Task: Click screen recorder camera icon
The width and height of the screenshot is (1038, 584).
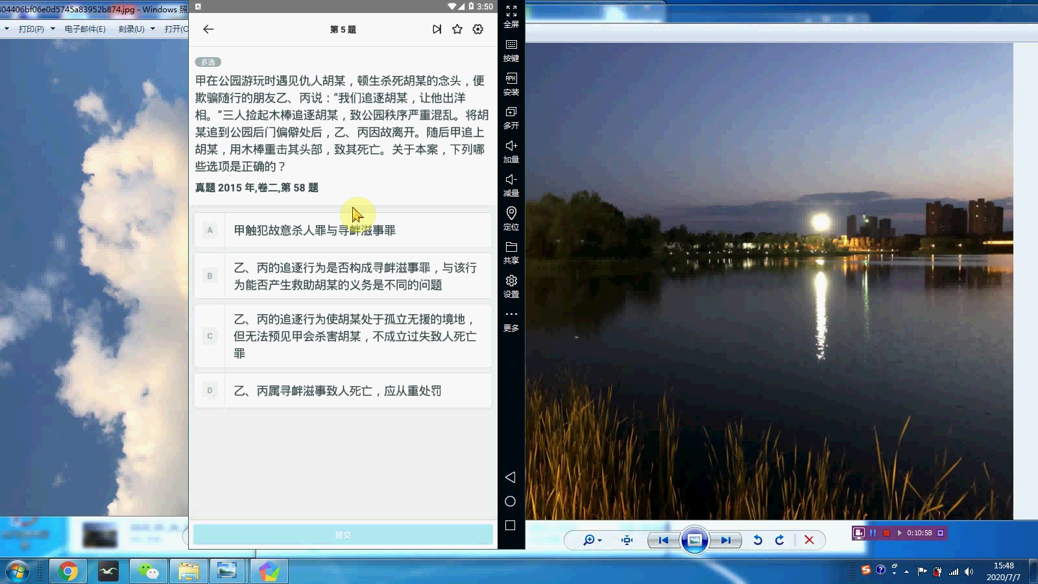Action: (x=859, y=533)
